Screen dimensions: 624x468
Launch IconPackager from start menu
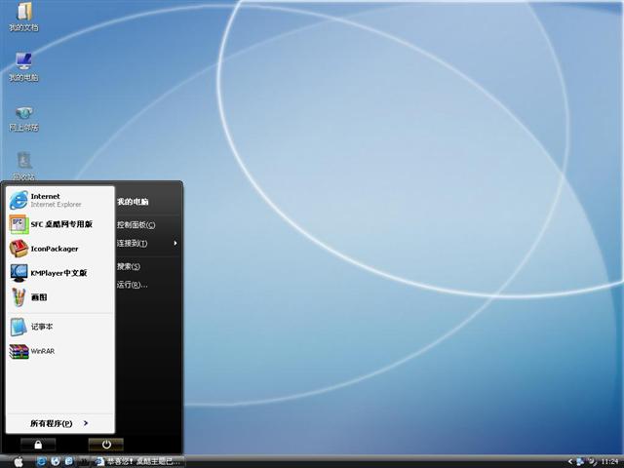(60, 249)
